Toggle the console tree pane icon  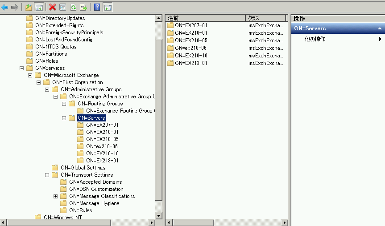coord(39,8)
